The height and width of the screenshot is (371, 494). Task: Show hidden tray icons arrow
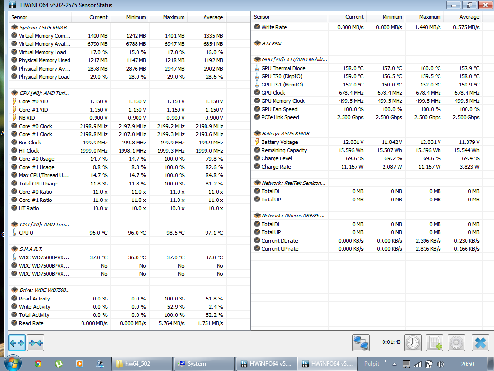click(394, 364)
